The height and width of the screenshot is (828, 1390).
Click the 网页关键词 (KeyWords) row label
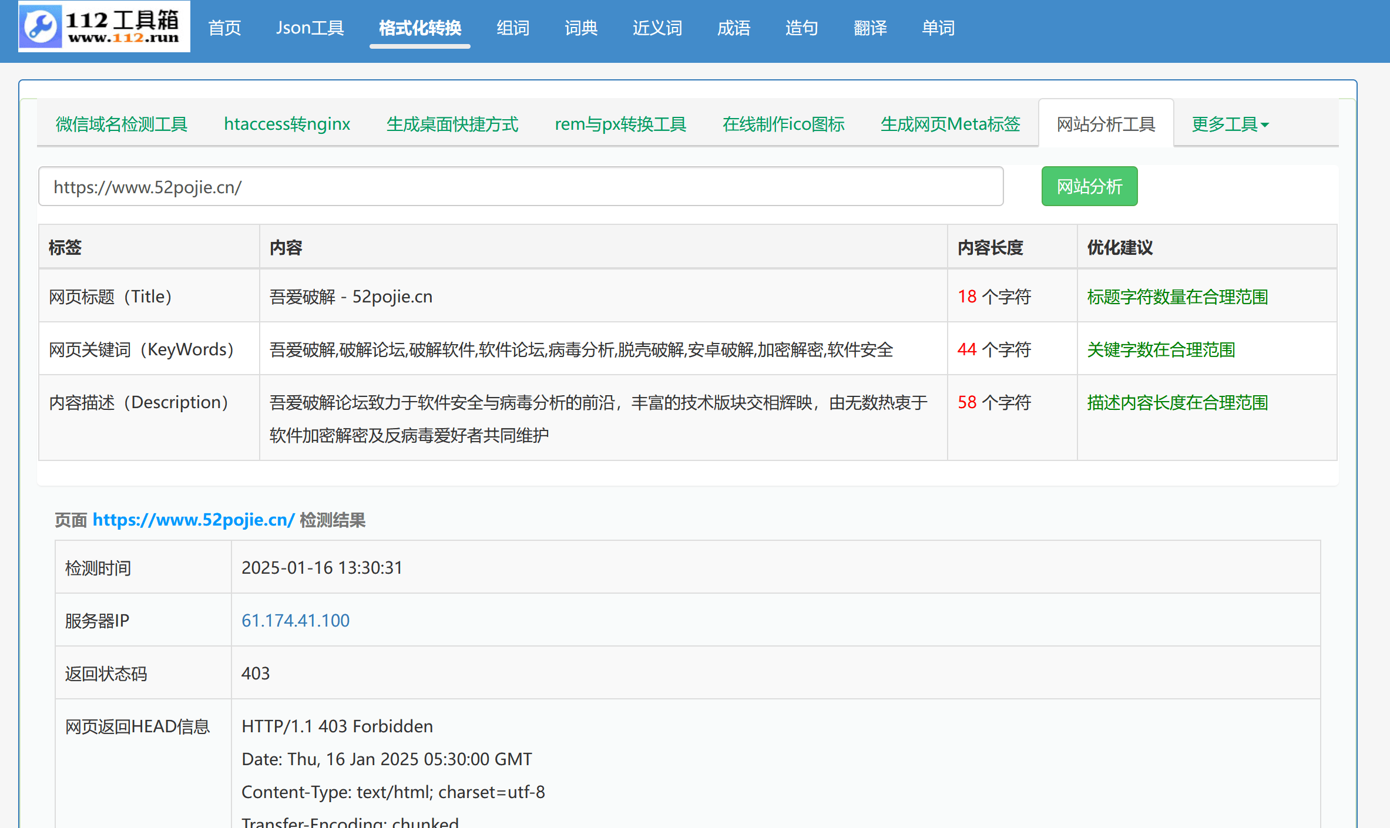click(x=142, y=349)
